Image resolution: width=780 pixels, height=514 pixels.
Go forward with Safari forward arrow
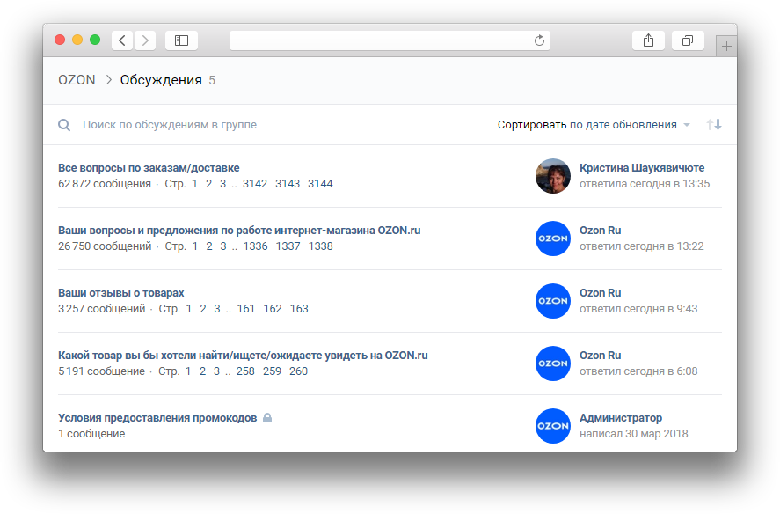145,40
